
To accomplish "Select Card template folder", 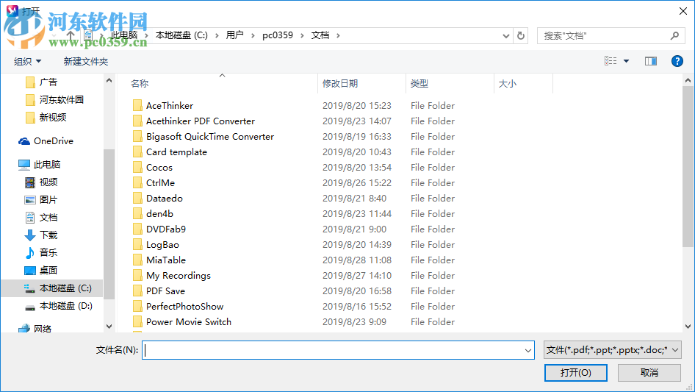I will point(176,152).
